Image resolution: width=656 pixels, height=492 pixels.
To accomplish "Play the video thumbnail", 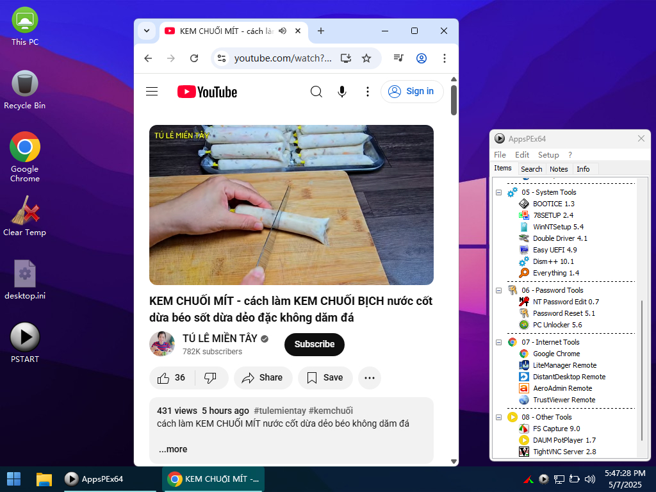I will click(x=291, y=205).
